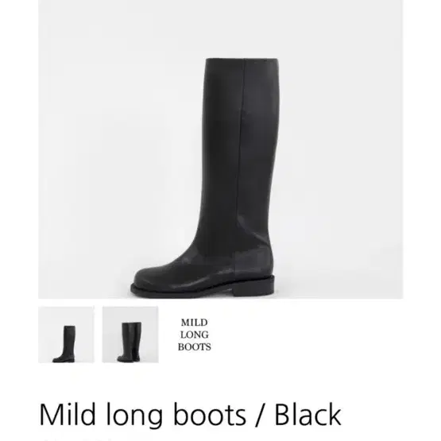Click the word 'Black' in the product title
441x441 pixels.
pyautogui.click(x=308, y=415)
